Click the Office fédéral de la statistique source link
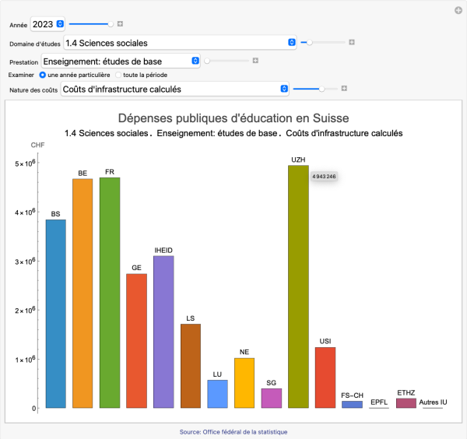This screenshot has width=467, height=439. pyautogui.click(x=233, y=431)
